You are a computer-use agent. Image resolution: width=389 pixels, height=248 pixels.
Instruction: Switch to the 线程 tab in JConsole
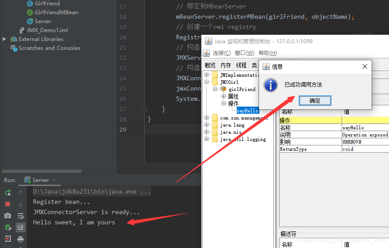[x=241, y=65]
